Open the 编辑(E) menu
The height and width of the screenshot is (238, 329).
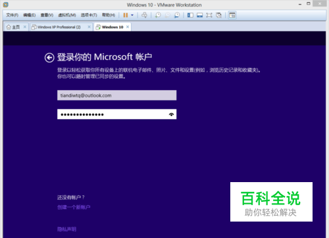(30, 15)
